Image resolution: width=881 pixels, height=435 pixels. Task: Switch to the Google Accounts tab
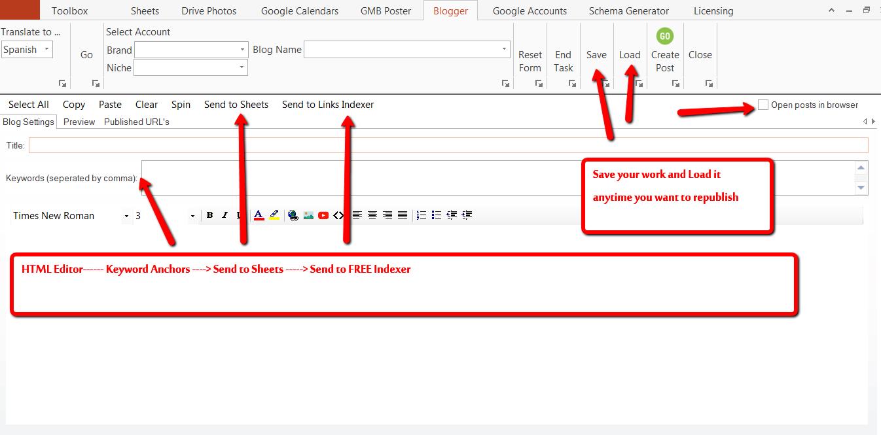point(530,11)
